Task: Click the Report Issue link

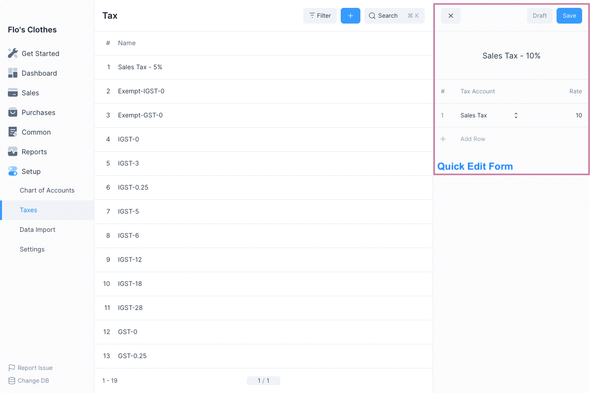Action: pyautogui.click(x=35, y=368)
